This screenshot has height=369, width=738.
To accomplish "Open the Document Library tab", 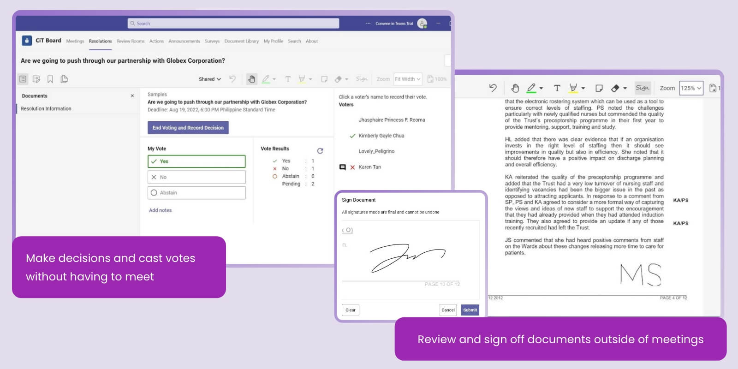I will coord(241,41).
